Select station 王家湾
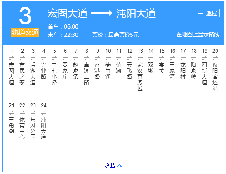The image size is (226, 174). click(172, 71)
